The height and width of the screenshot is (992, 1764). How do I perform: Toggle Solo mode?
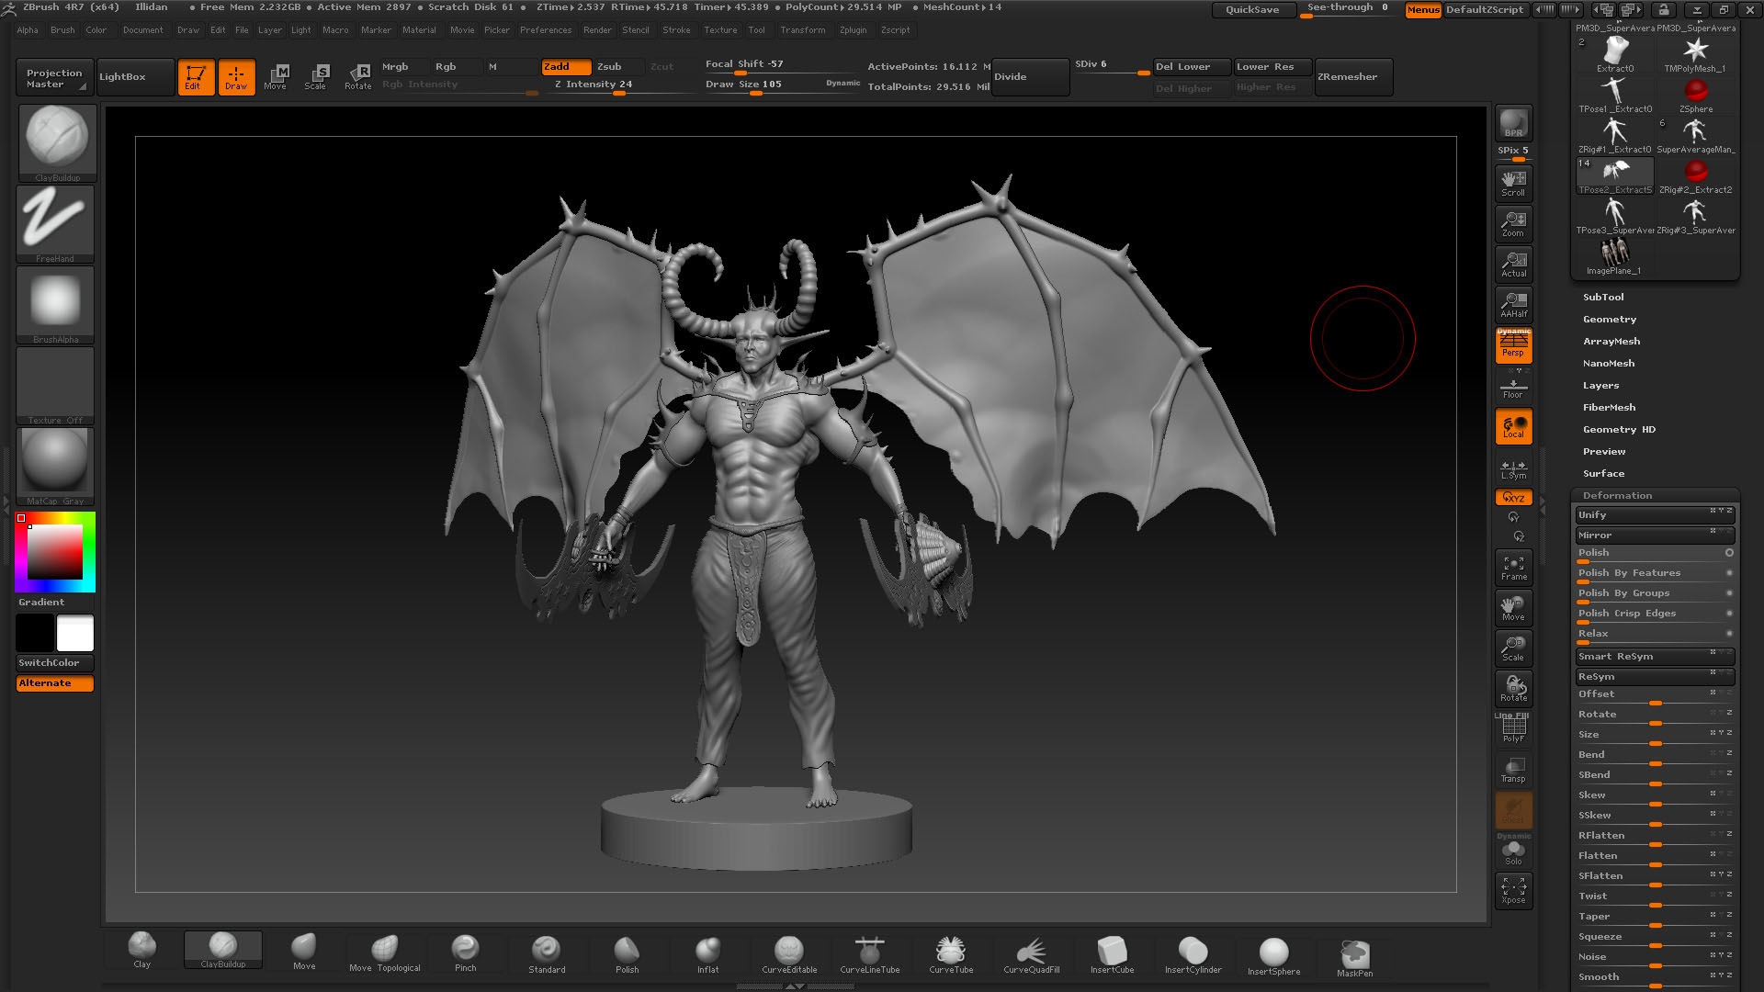tap(1513, 853)
